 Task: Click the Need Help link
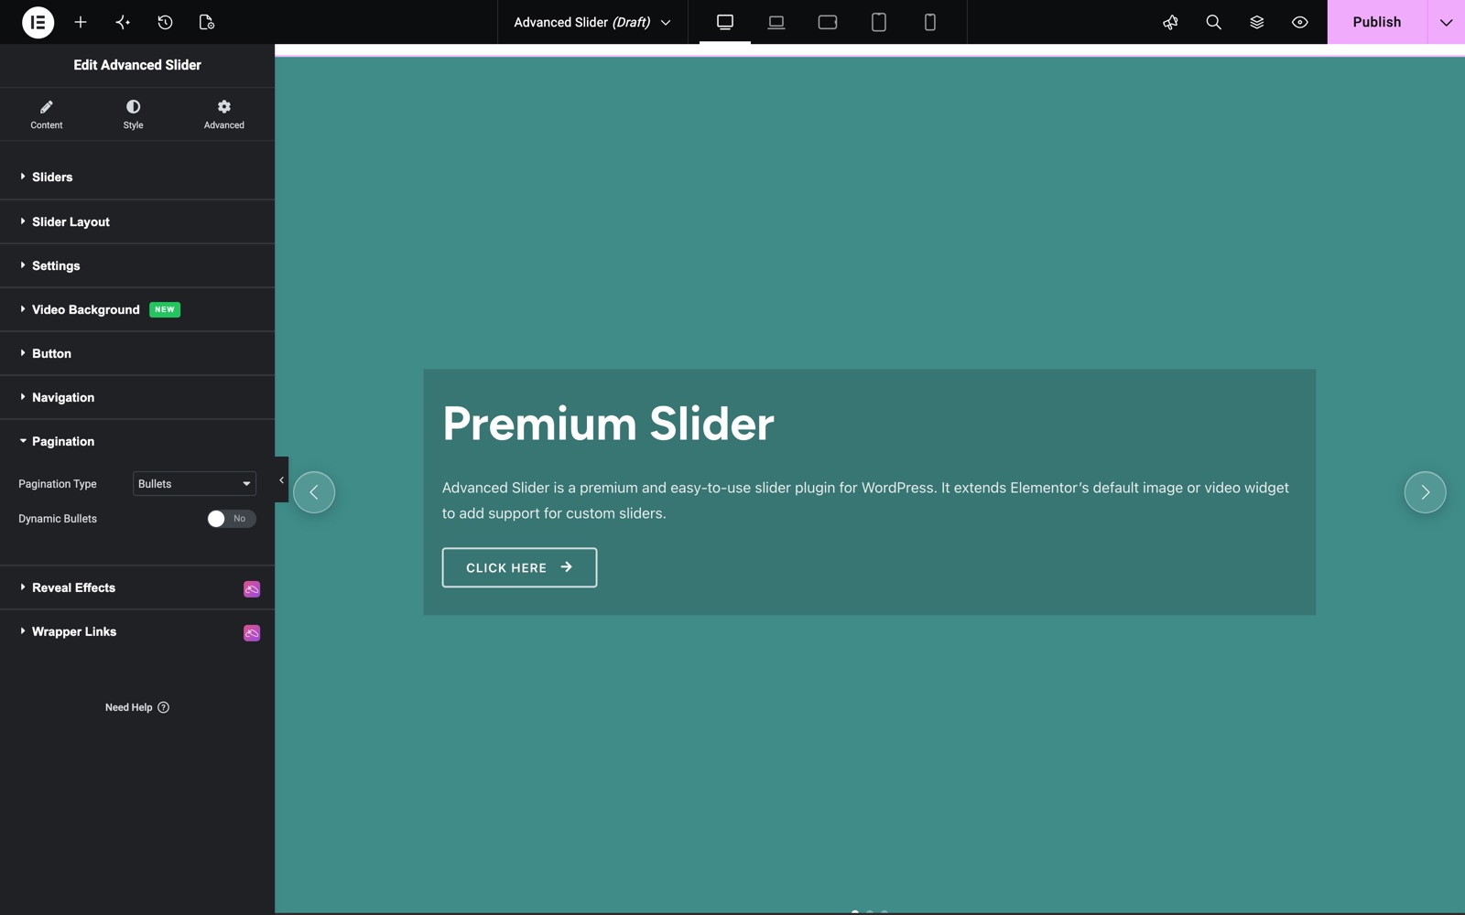(x=137, y=707)
